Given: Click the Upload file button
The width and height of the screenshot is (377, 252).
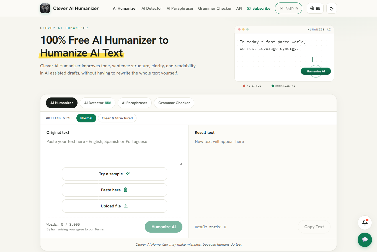Looking at the screenshot, I should 115,206.
